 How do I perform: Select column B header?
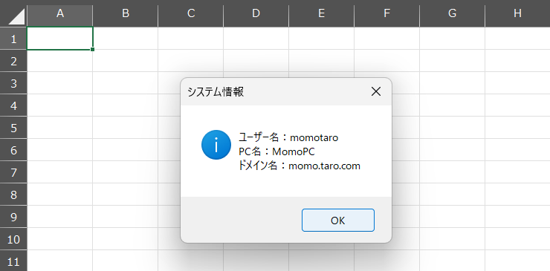tap(126, 13)
